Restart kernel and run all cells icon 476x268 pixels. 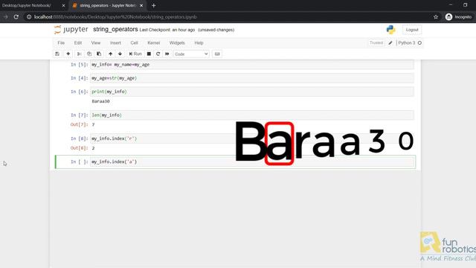coord(167,54)
